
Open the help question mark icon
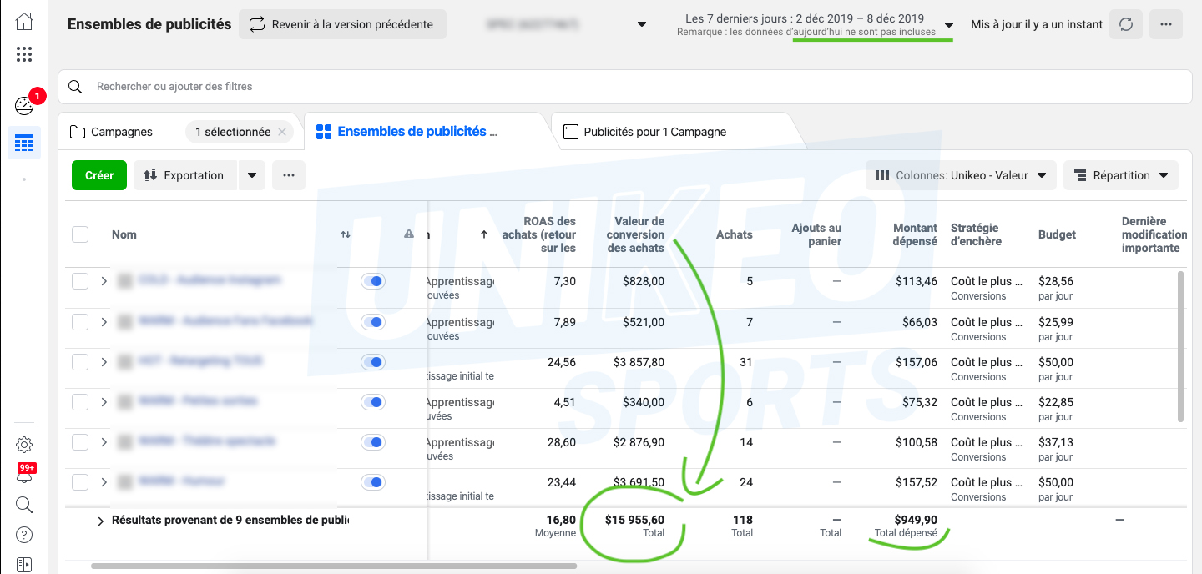tap(24, 535)
